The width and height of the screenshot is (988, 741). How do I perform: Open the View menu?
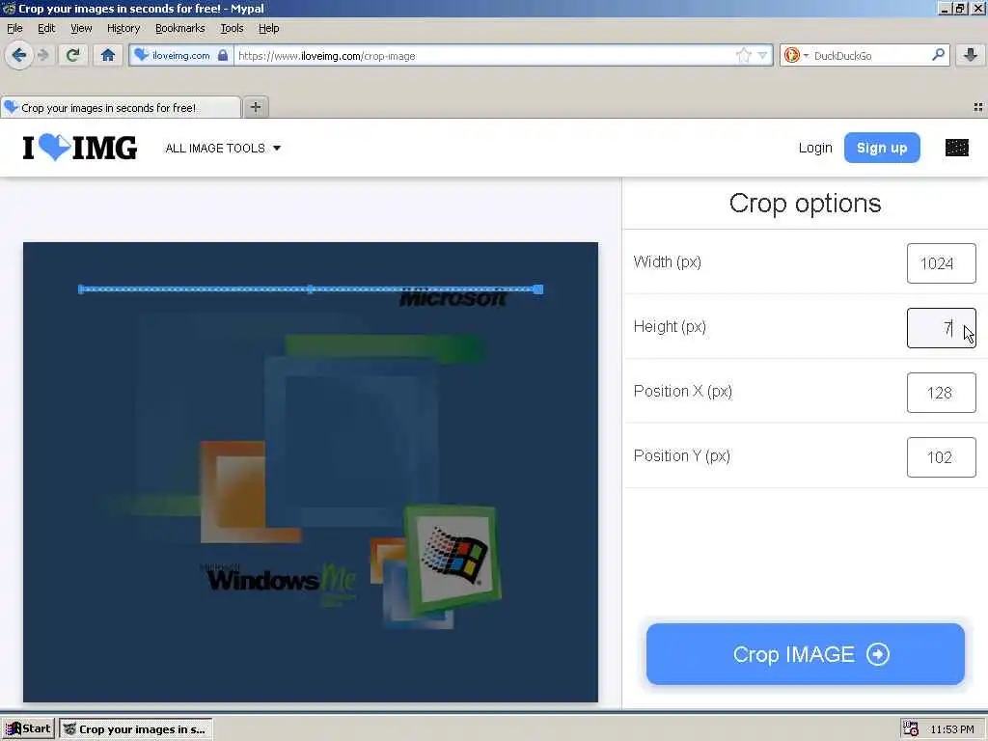pos(81,28)
